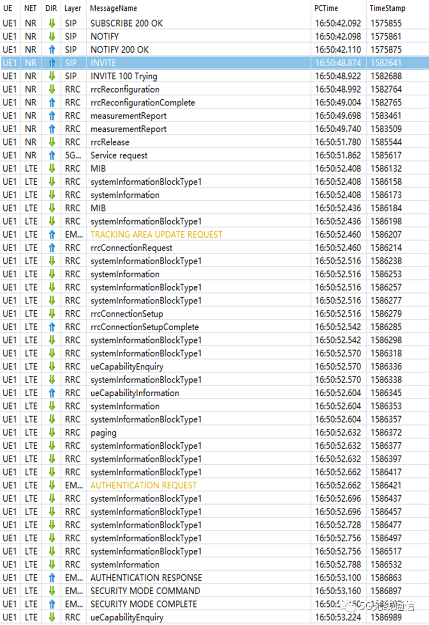
Task: Click the down arrow in paging row
Action: [x=52, y=433]
